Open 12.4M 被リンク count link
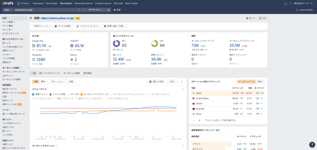The width and height of the screenshot is (317, 150). coord(119,59)
